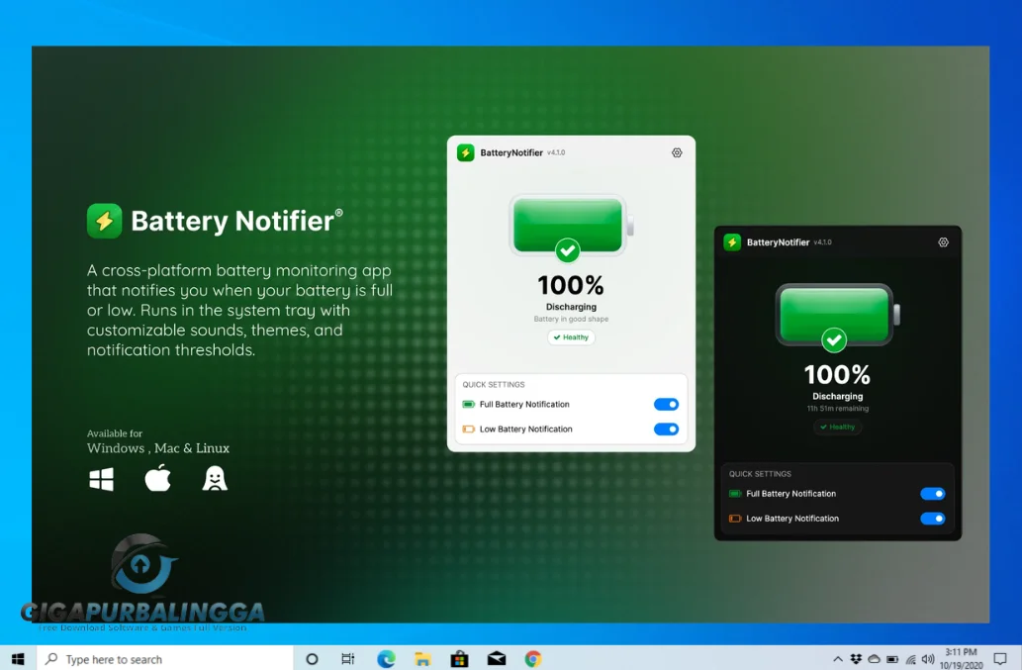Open the Action Center notifications icon
This screenshot has height=670, width=1022.
pos(1000,659)
